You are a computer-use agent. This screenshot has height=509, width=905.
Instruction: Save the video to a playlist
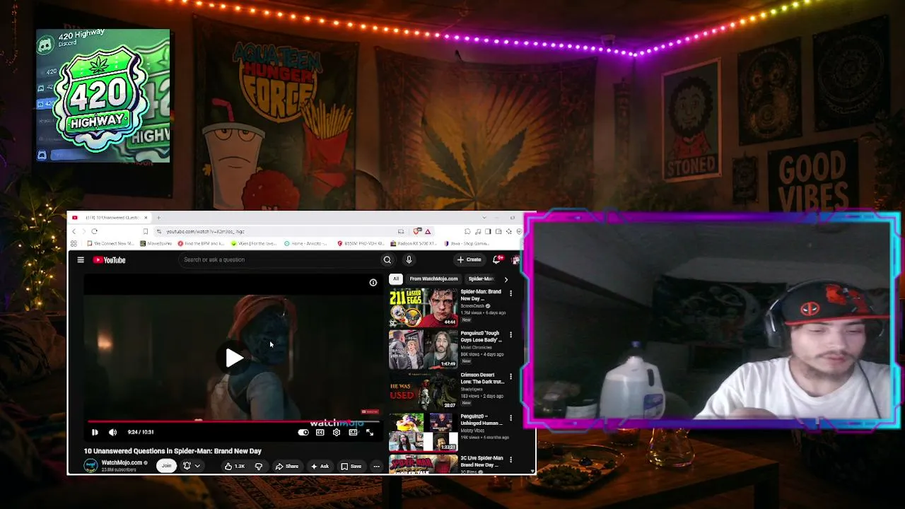351,466
